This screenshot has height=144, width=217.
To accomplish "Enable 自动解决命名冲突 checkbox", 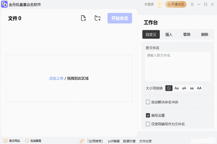I will 148,102.
